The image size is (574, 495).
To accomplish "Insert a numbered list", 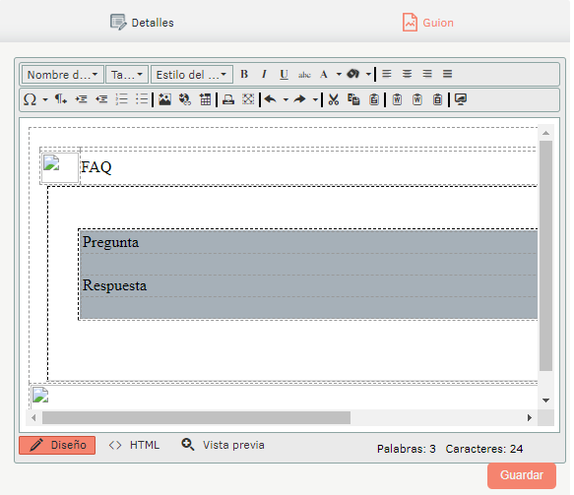I will tap(121, 99).
